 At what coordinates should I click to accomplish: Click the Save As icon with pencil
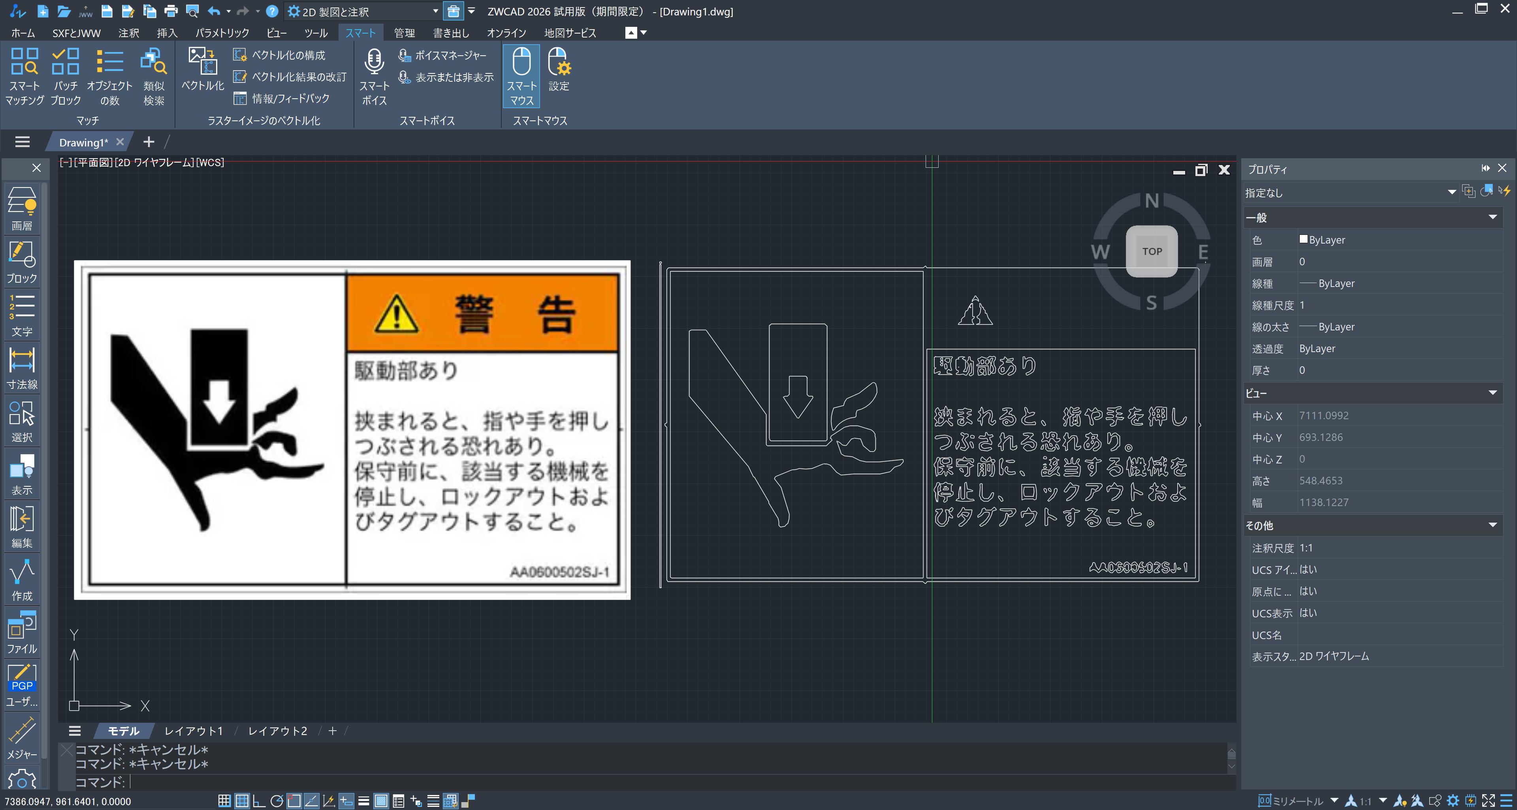pyautogui.click(x=128, y=11)
